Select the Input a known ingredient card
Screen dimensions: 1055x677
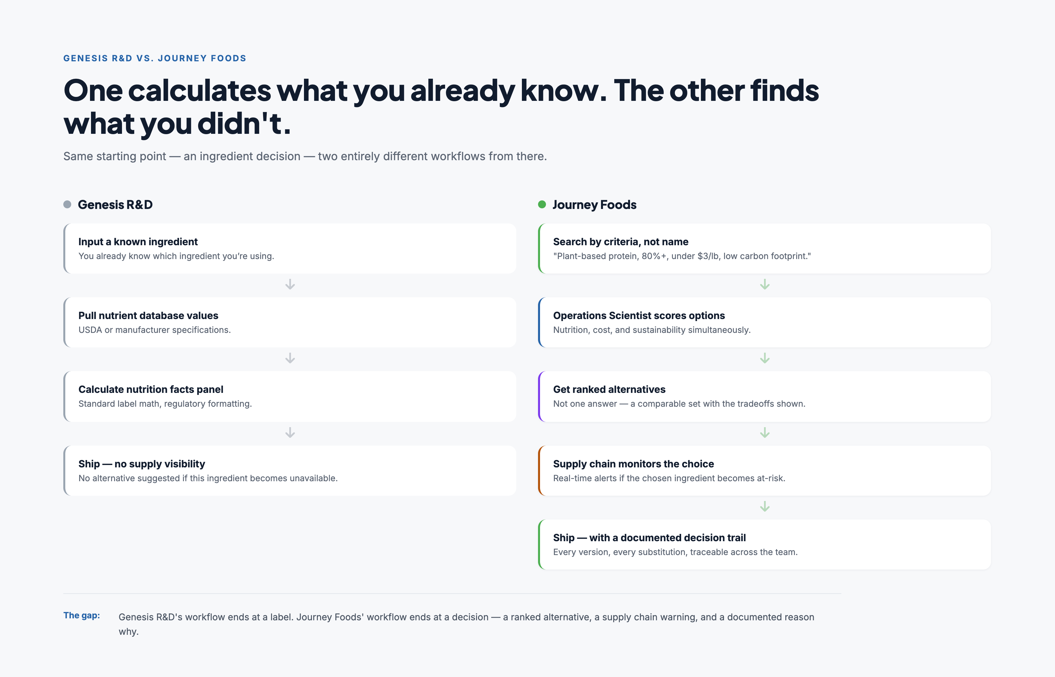click(290, 249)
